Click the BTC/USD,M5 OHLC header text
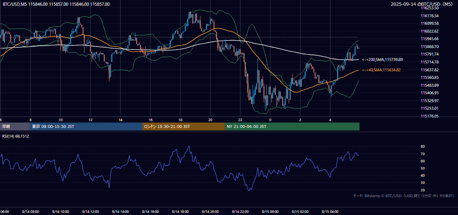The width and height of the screenshot is (458, 215). [x=56, y=4]
